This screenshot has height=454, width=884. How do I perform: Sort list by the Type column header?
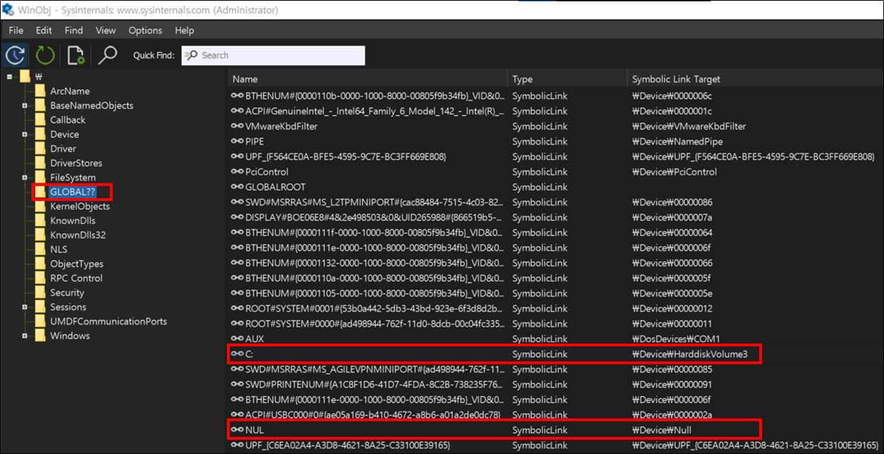coord(567,79)
